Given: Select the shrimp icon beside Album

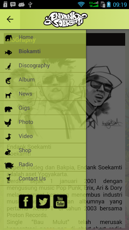Looking at the screenshot, I should click(8, 81).
